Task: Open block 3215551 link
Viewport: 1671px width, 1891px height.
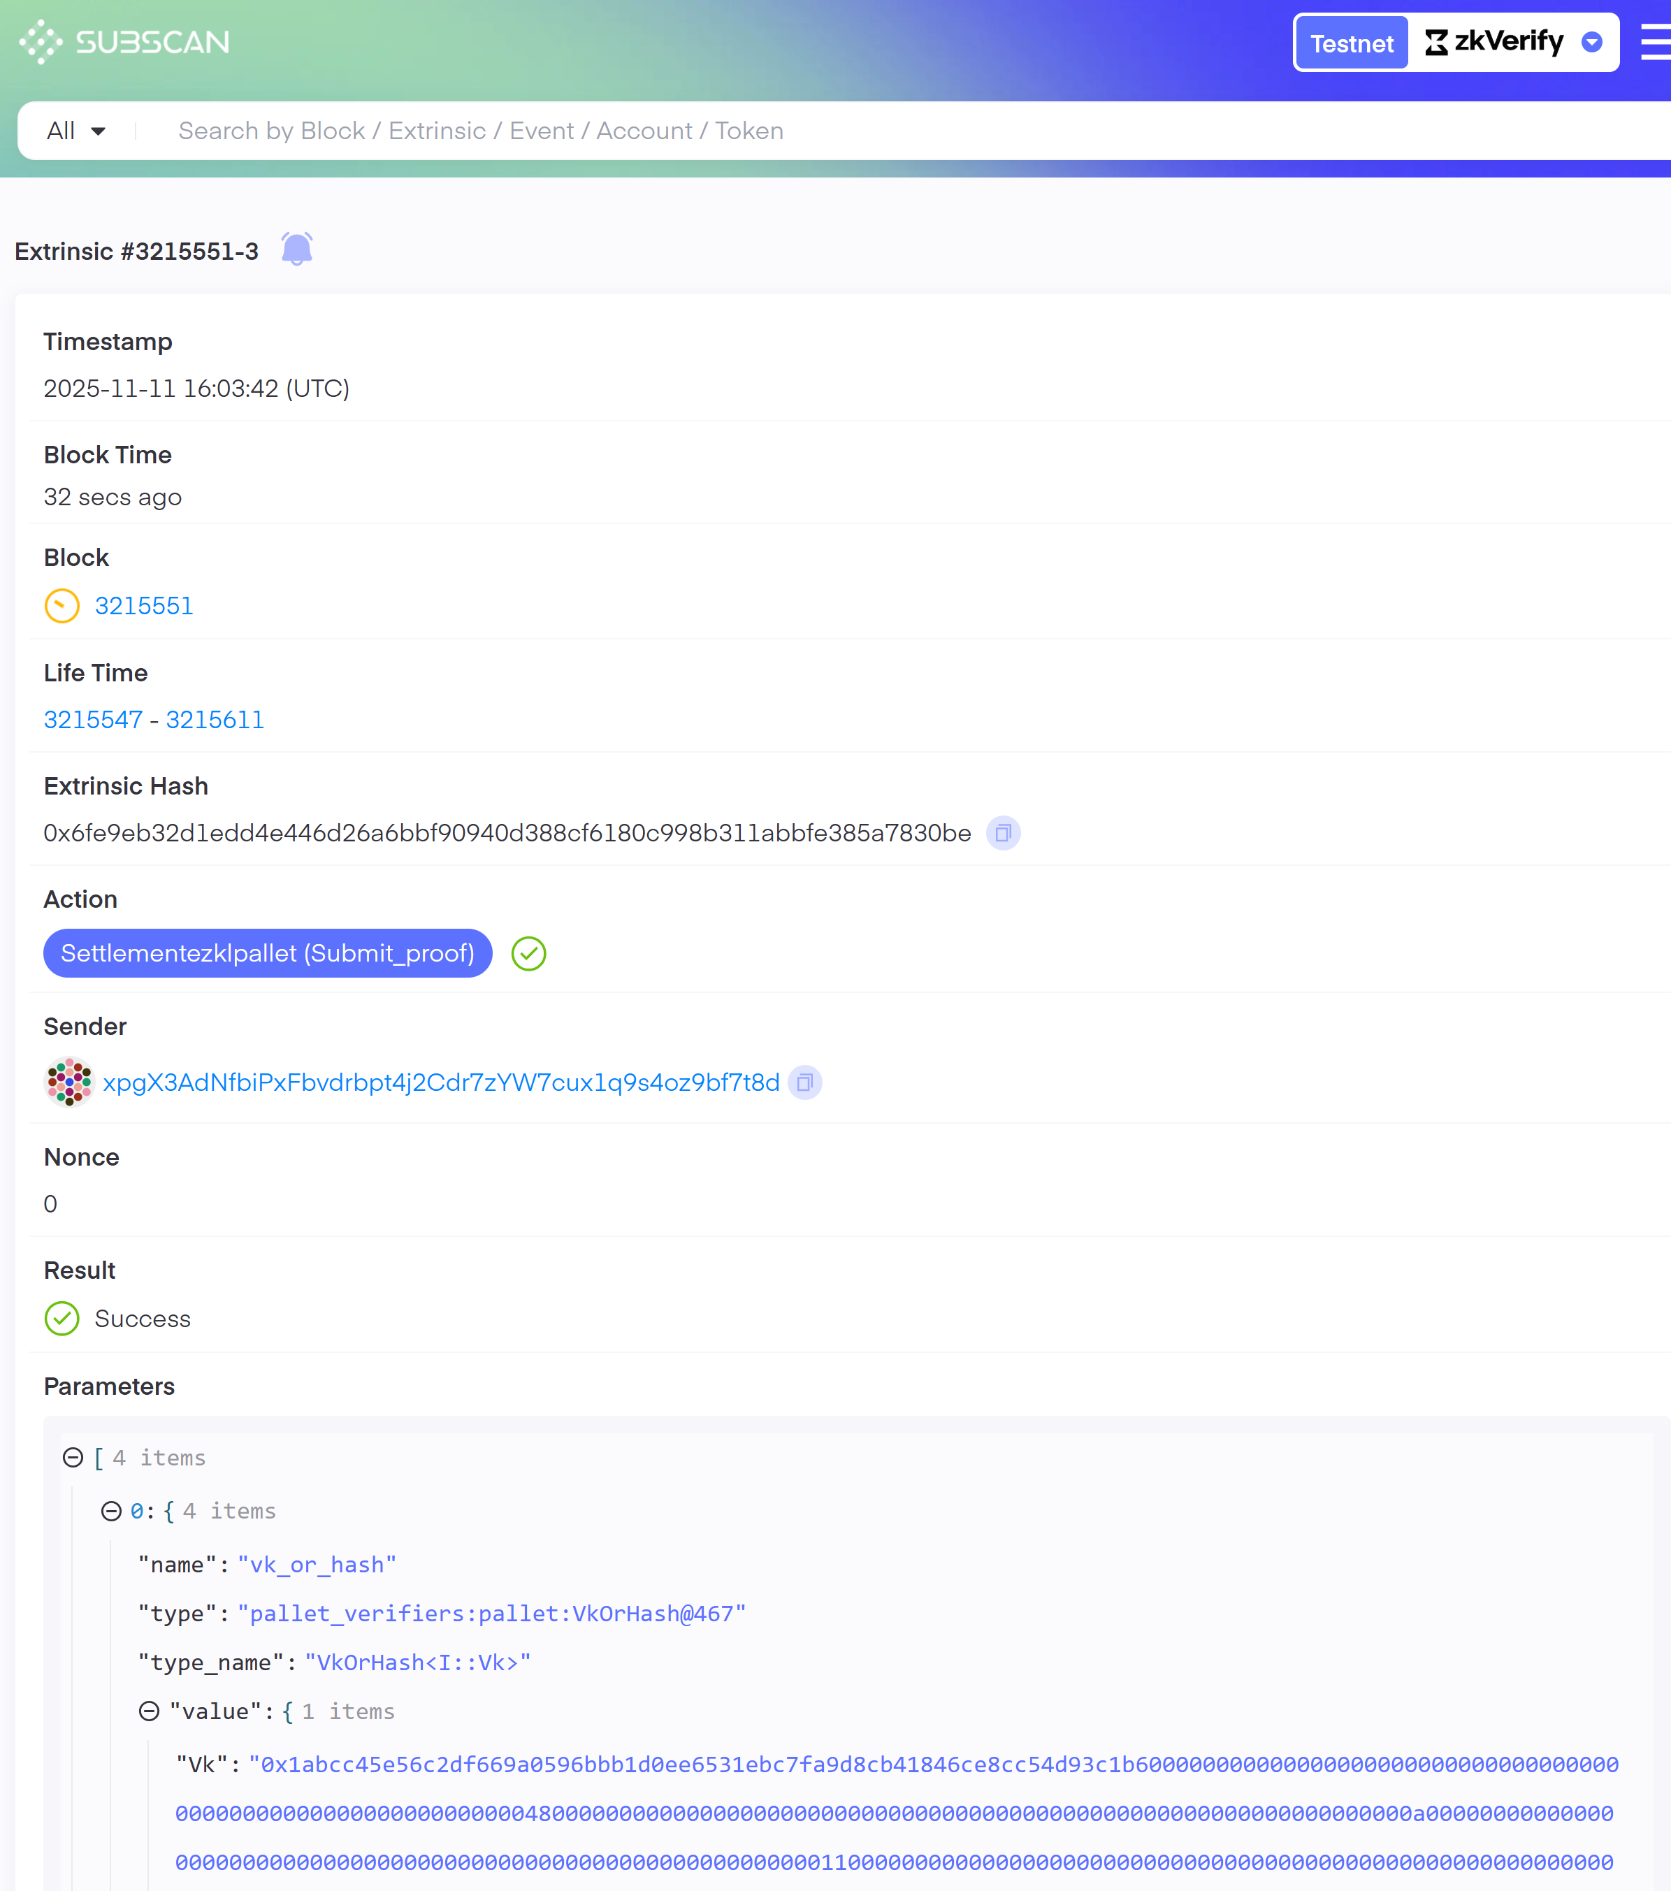Action: pos(145,606)
